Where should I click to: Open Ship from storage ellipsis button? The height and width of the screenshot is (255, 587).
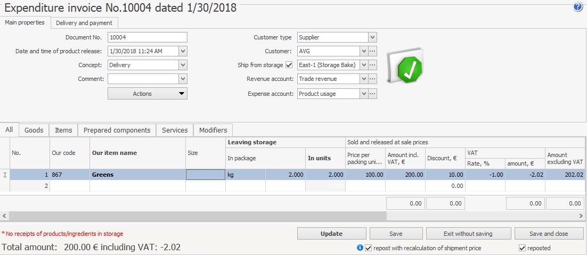coord(373,65)
